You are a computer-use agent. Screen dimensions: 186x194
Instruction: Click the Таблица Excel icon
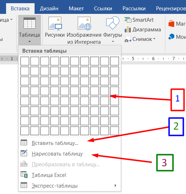tap(24, 174)
